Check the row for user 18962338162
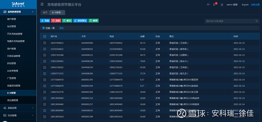 45,67
